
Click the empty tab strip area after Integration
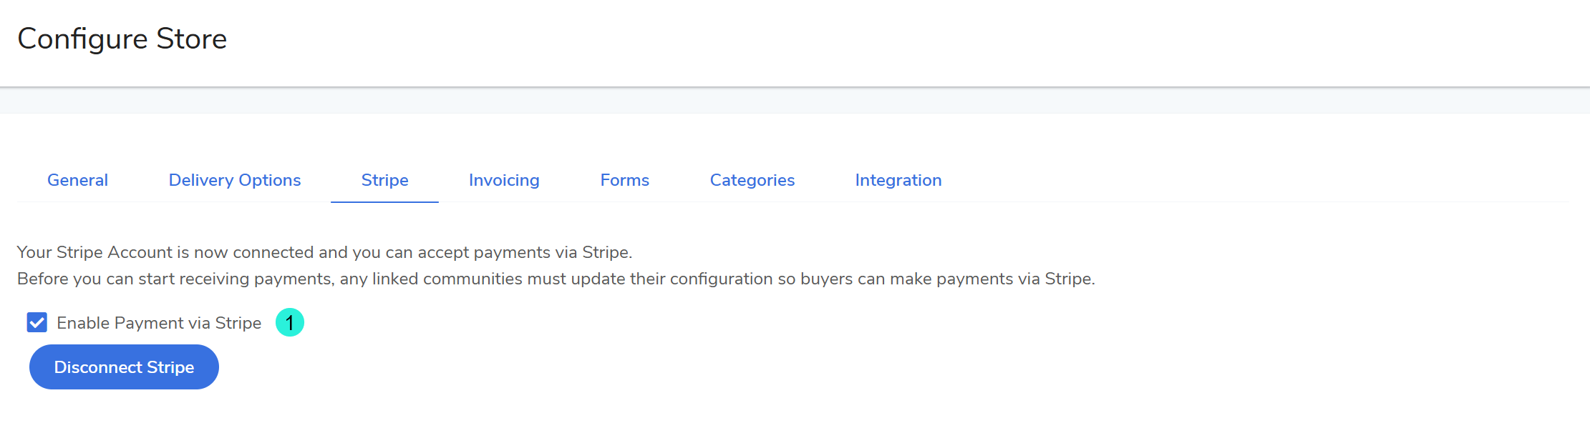tap(1253, 180)
